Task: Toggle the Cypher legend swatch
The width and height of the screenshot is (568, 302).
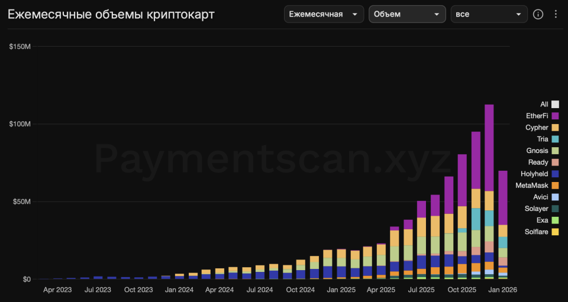Action: pyautogui.click(x=555, y=128)
